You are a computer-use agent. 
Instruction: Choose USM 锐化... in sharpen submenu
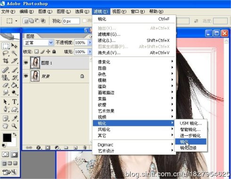click(x=191, y=124)
